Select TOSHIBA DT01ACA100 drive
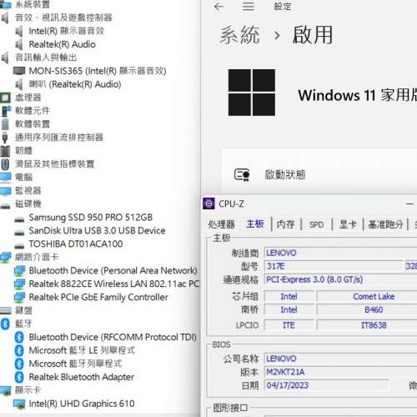This screenshot has width=417, height=417. click(x=76, y=244)
